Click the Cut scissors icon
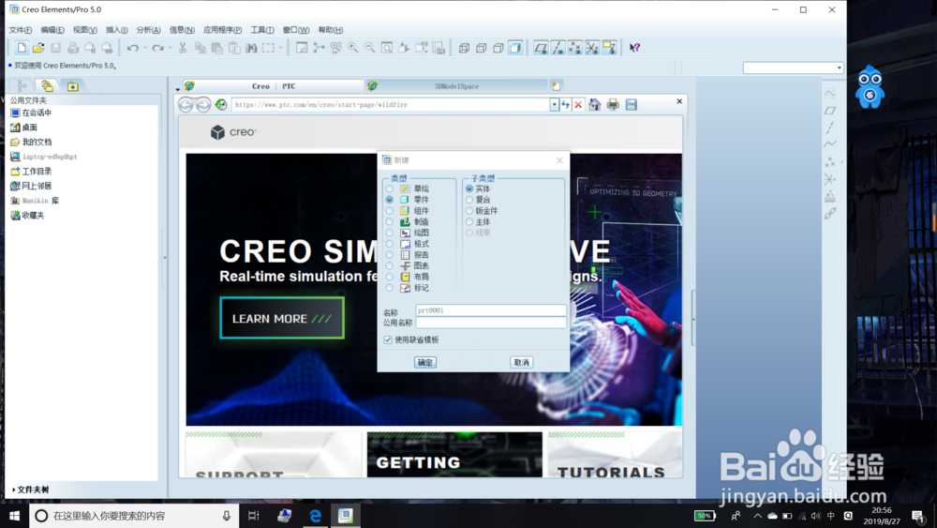This screenshot has height=528, width=937. point(183,48)
